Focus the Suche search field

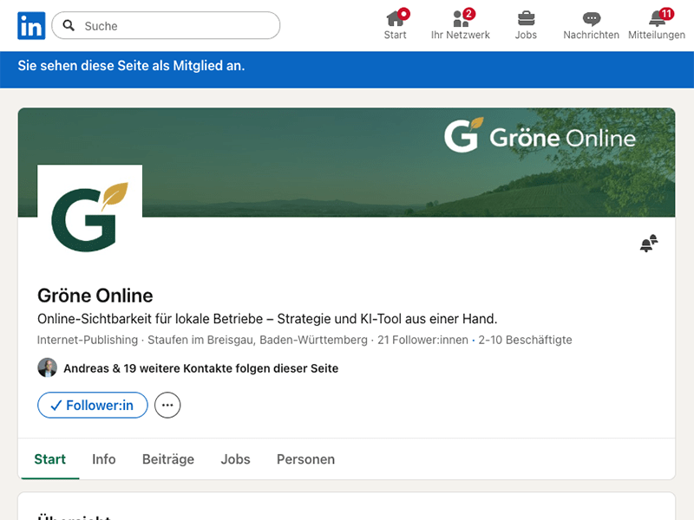[166, 26]
